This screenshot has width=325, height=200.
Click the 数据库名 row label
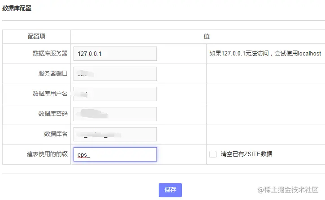tap(56, 134)
